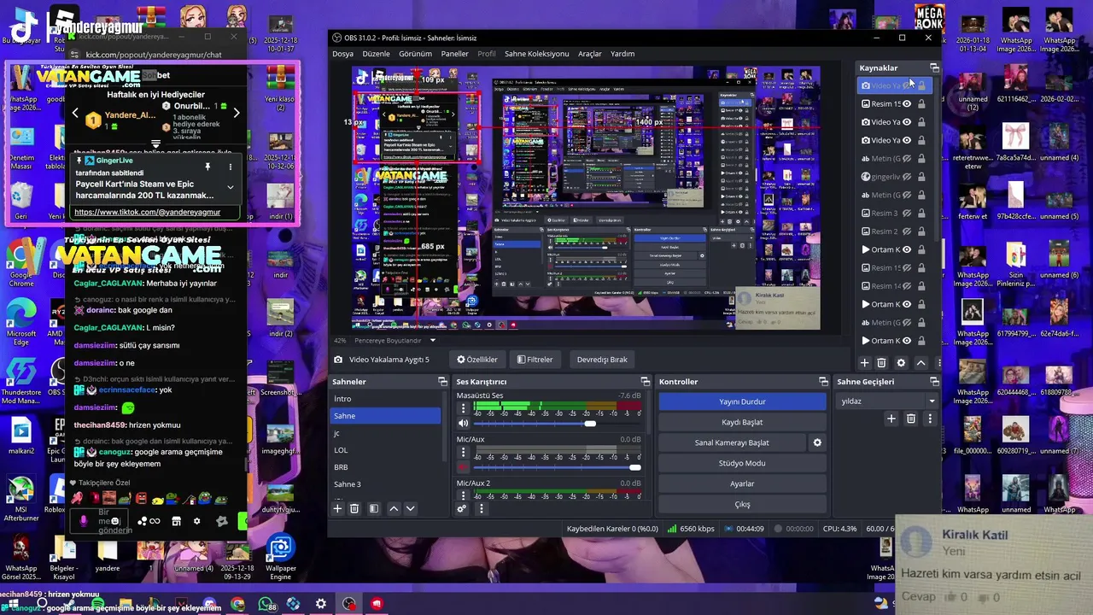This screenshot has width=1093, height=615.
Task: Open source properties gear in Kaynaklar
Action: pyautogui.click(x=901, y=363)
